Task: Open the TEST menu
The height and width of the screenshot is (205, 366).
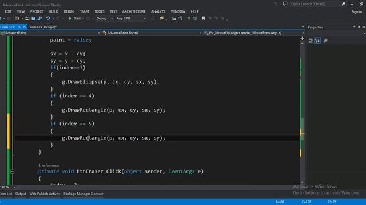Action: coord(113,11)
